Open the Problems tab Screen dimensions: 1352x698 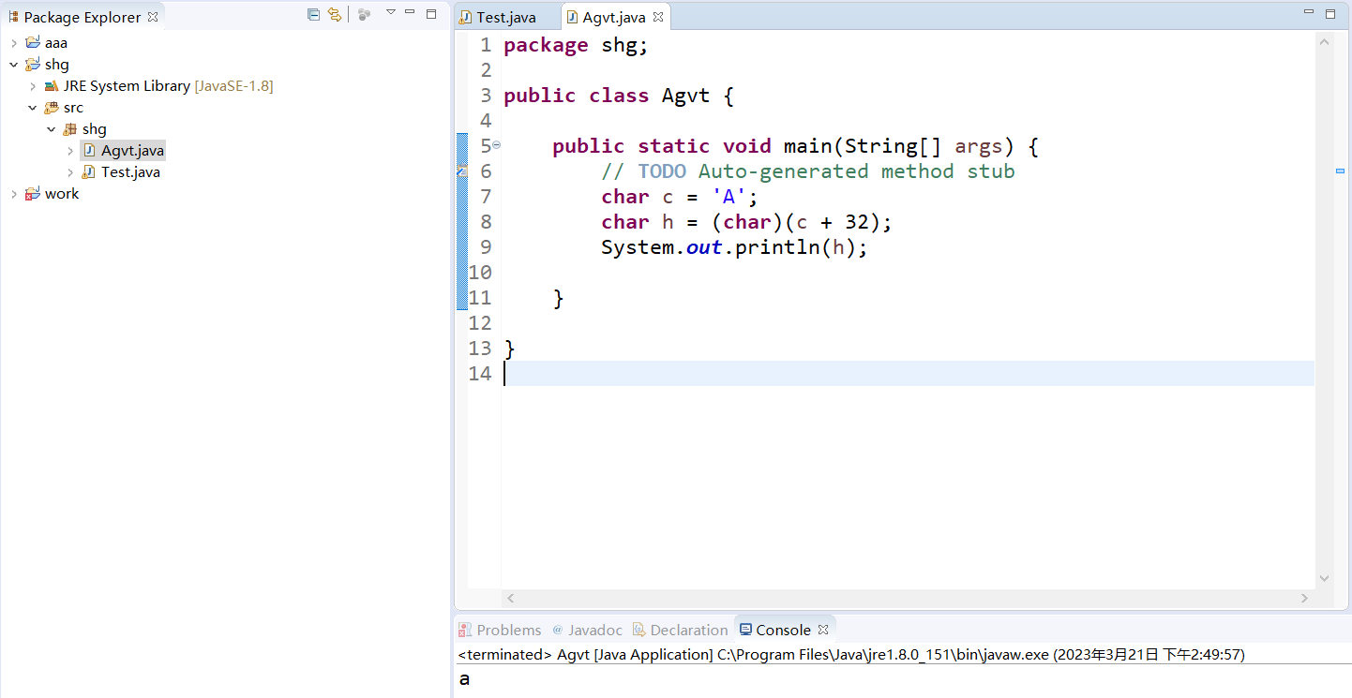click(500, 630)
